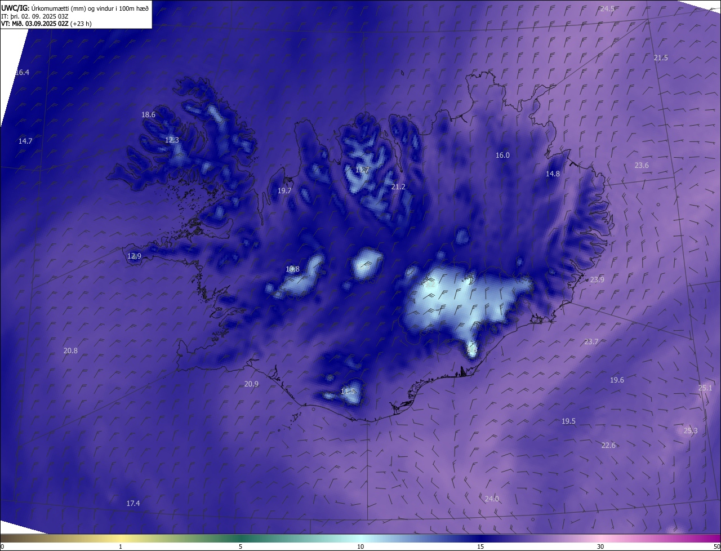Click the 19.5 map value
This screenshot has width=721, height=551.
tap(568, 421)
